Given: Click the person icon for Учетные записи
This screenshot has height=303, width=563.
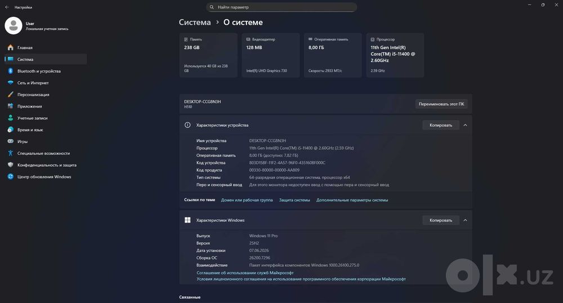Looking at the screenshot, I should tap(10, 118).
